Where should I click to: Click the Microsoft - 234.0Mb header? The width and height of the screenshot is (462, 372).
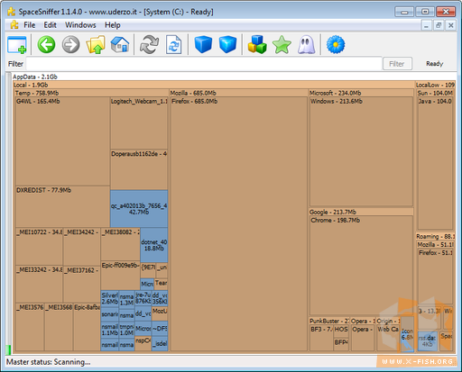(x=361, y=93)
